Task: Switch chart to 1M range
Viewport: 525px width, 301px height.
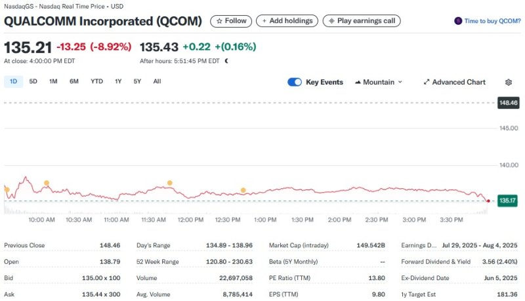Action: [53, 81]
